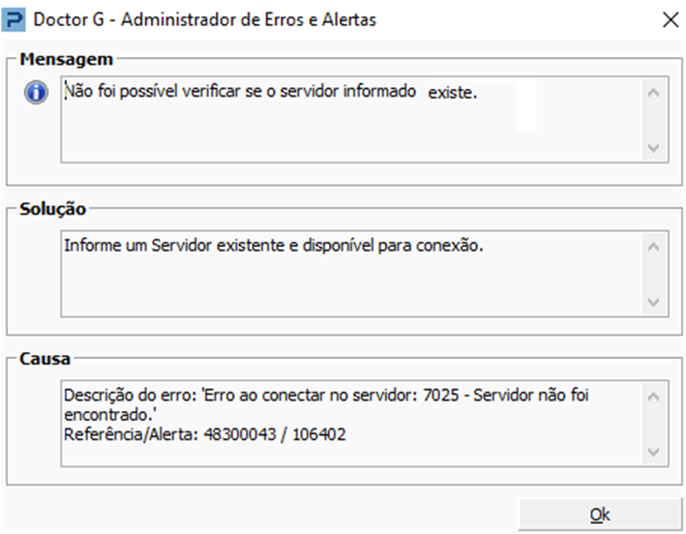686x534 pixels.
Task: Click the Causa scrollbar down arrow
Action: (653, 452)
